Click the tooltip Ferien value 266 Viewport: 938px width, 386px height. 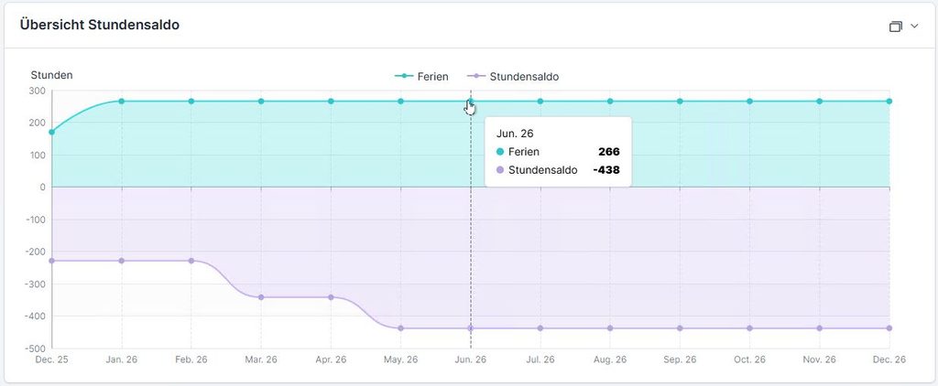609,152
